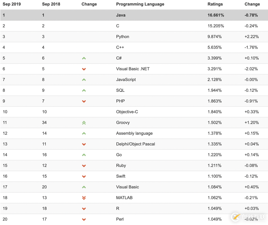Click the green up arrow in C# row
This screenshot has width=268, height=225.
(x=84, y=58)
